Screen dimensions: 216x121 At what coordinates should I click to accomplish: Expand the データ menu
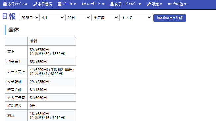tap(67, 4)
